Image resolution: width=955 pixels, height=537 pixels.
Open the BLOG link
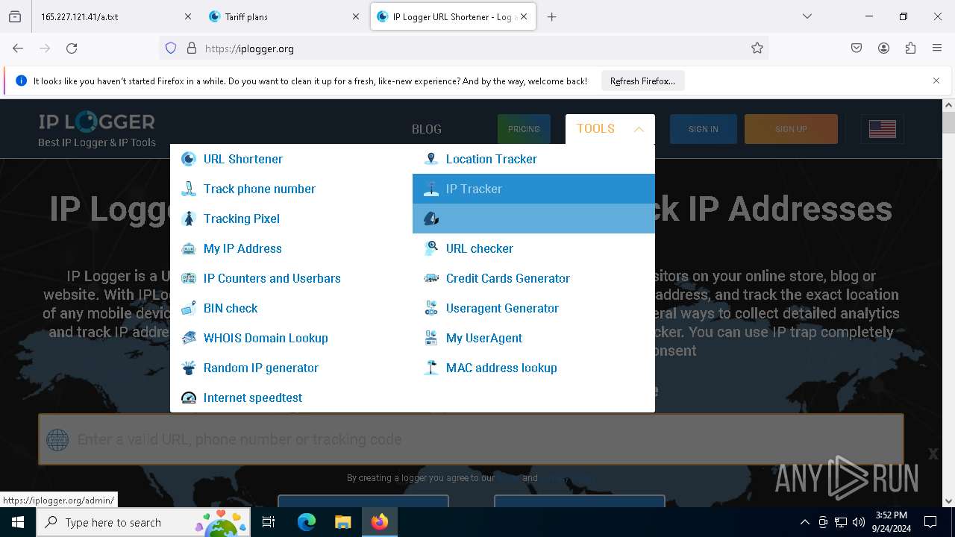[x=427, y=129]
